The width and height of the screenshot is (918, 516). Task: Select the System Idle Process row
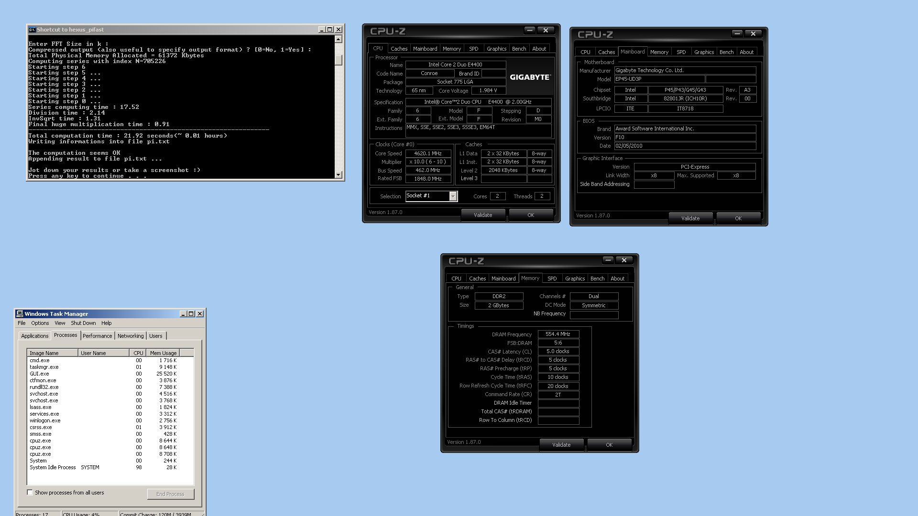[x=110, y=468]
